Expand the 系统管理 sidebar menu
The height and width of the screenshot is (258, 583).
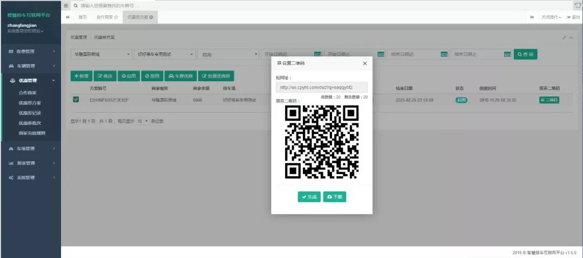pyautogui.click(x=30, y=178)
